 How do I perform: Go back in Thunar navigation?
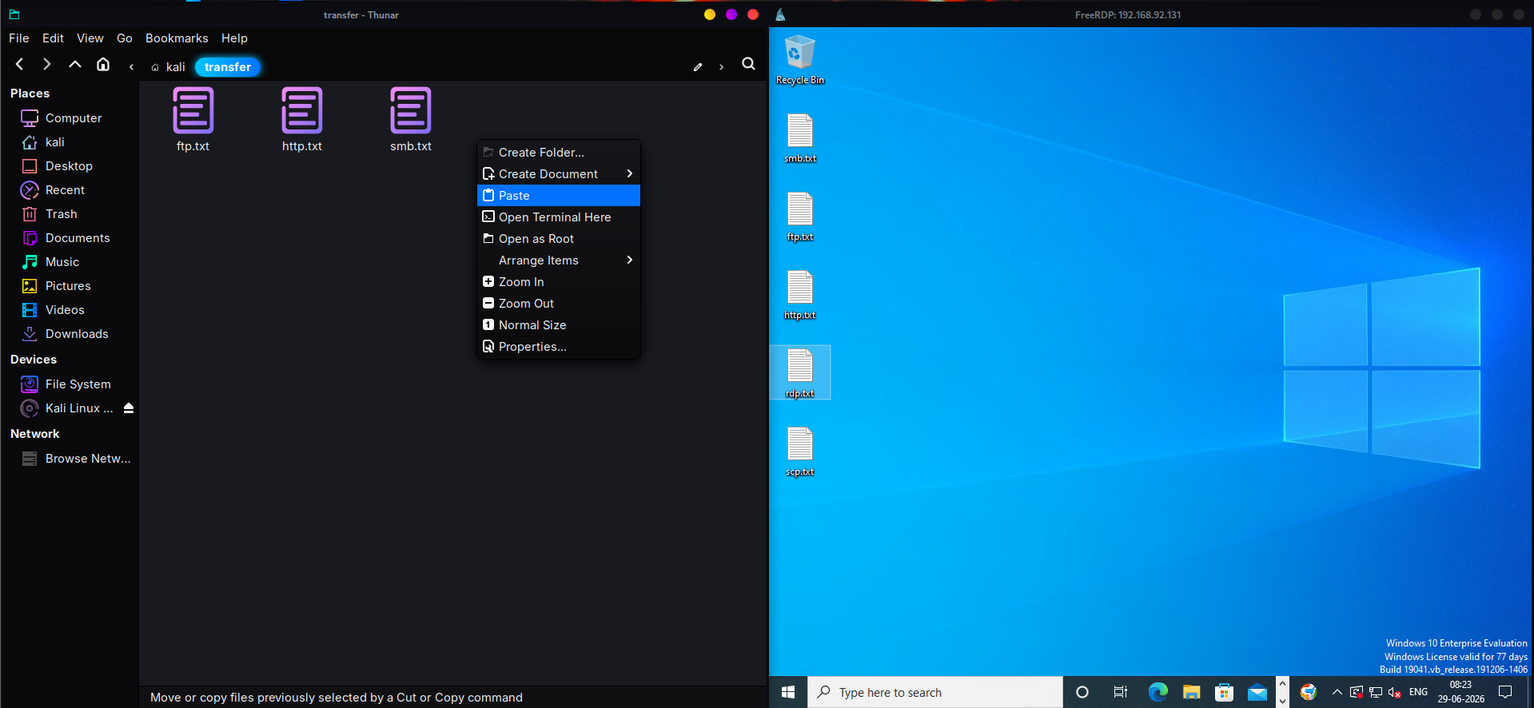click(x=20, y=65)
